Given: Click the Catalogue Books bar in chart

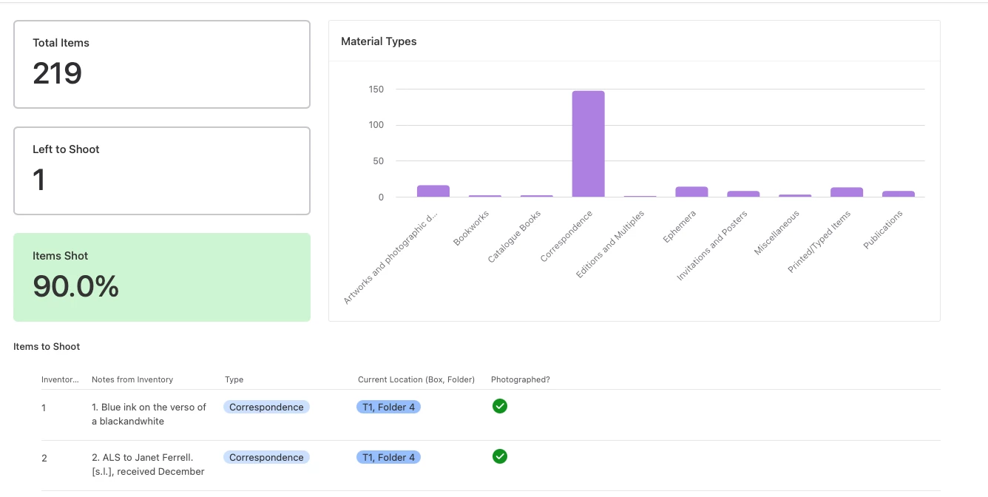Looking at the screenshot, I should click(x=537, y=196).
